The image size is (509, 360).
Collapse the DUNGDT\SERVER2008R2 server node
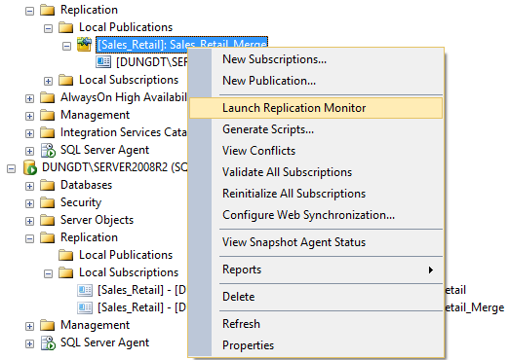[11, 168]
